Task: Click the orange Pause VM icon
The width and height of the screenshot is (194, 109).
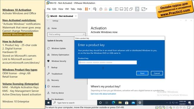Action: [86, 9]
